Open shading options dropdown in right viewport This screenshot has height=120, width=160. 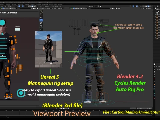151,6
